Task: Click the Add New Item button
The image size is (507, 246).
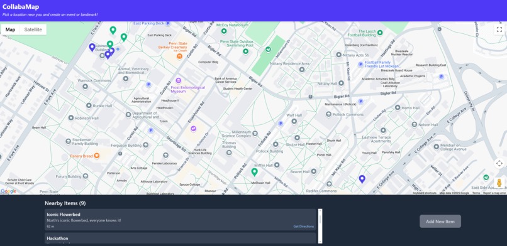Action: [440, 221]
